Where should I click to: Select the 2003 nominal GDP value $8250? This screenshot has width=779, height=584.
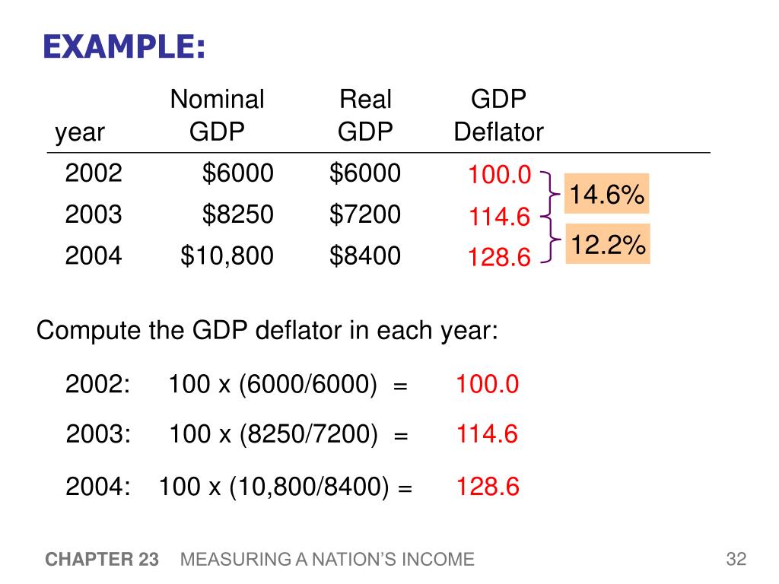[237, 214]
